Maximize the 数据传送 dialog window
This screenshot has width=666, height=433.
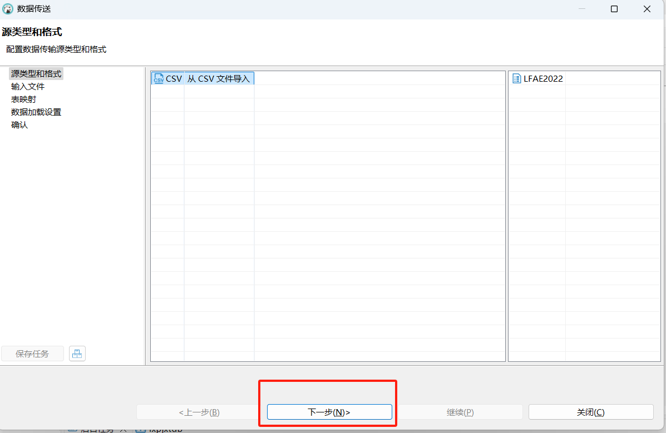tap(614, 9)
